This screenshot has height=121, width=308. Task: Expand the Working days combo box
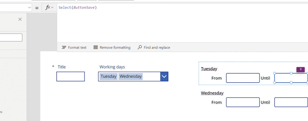pos(164,76)
